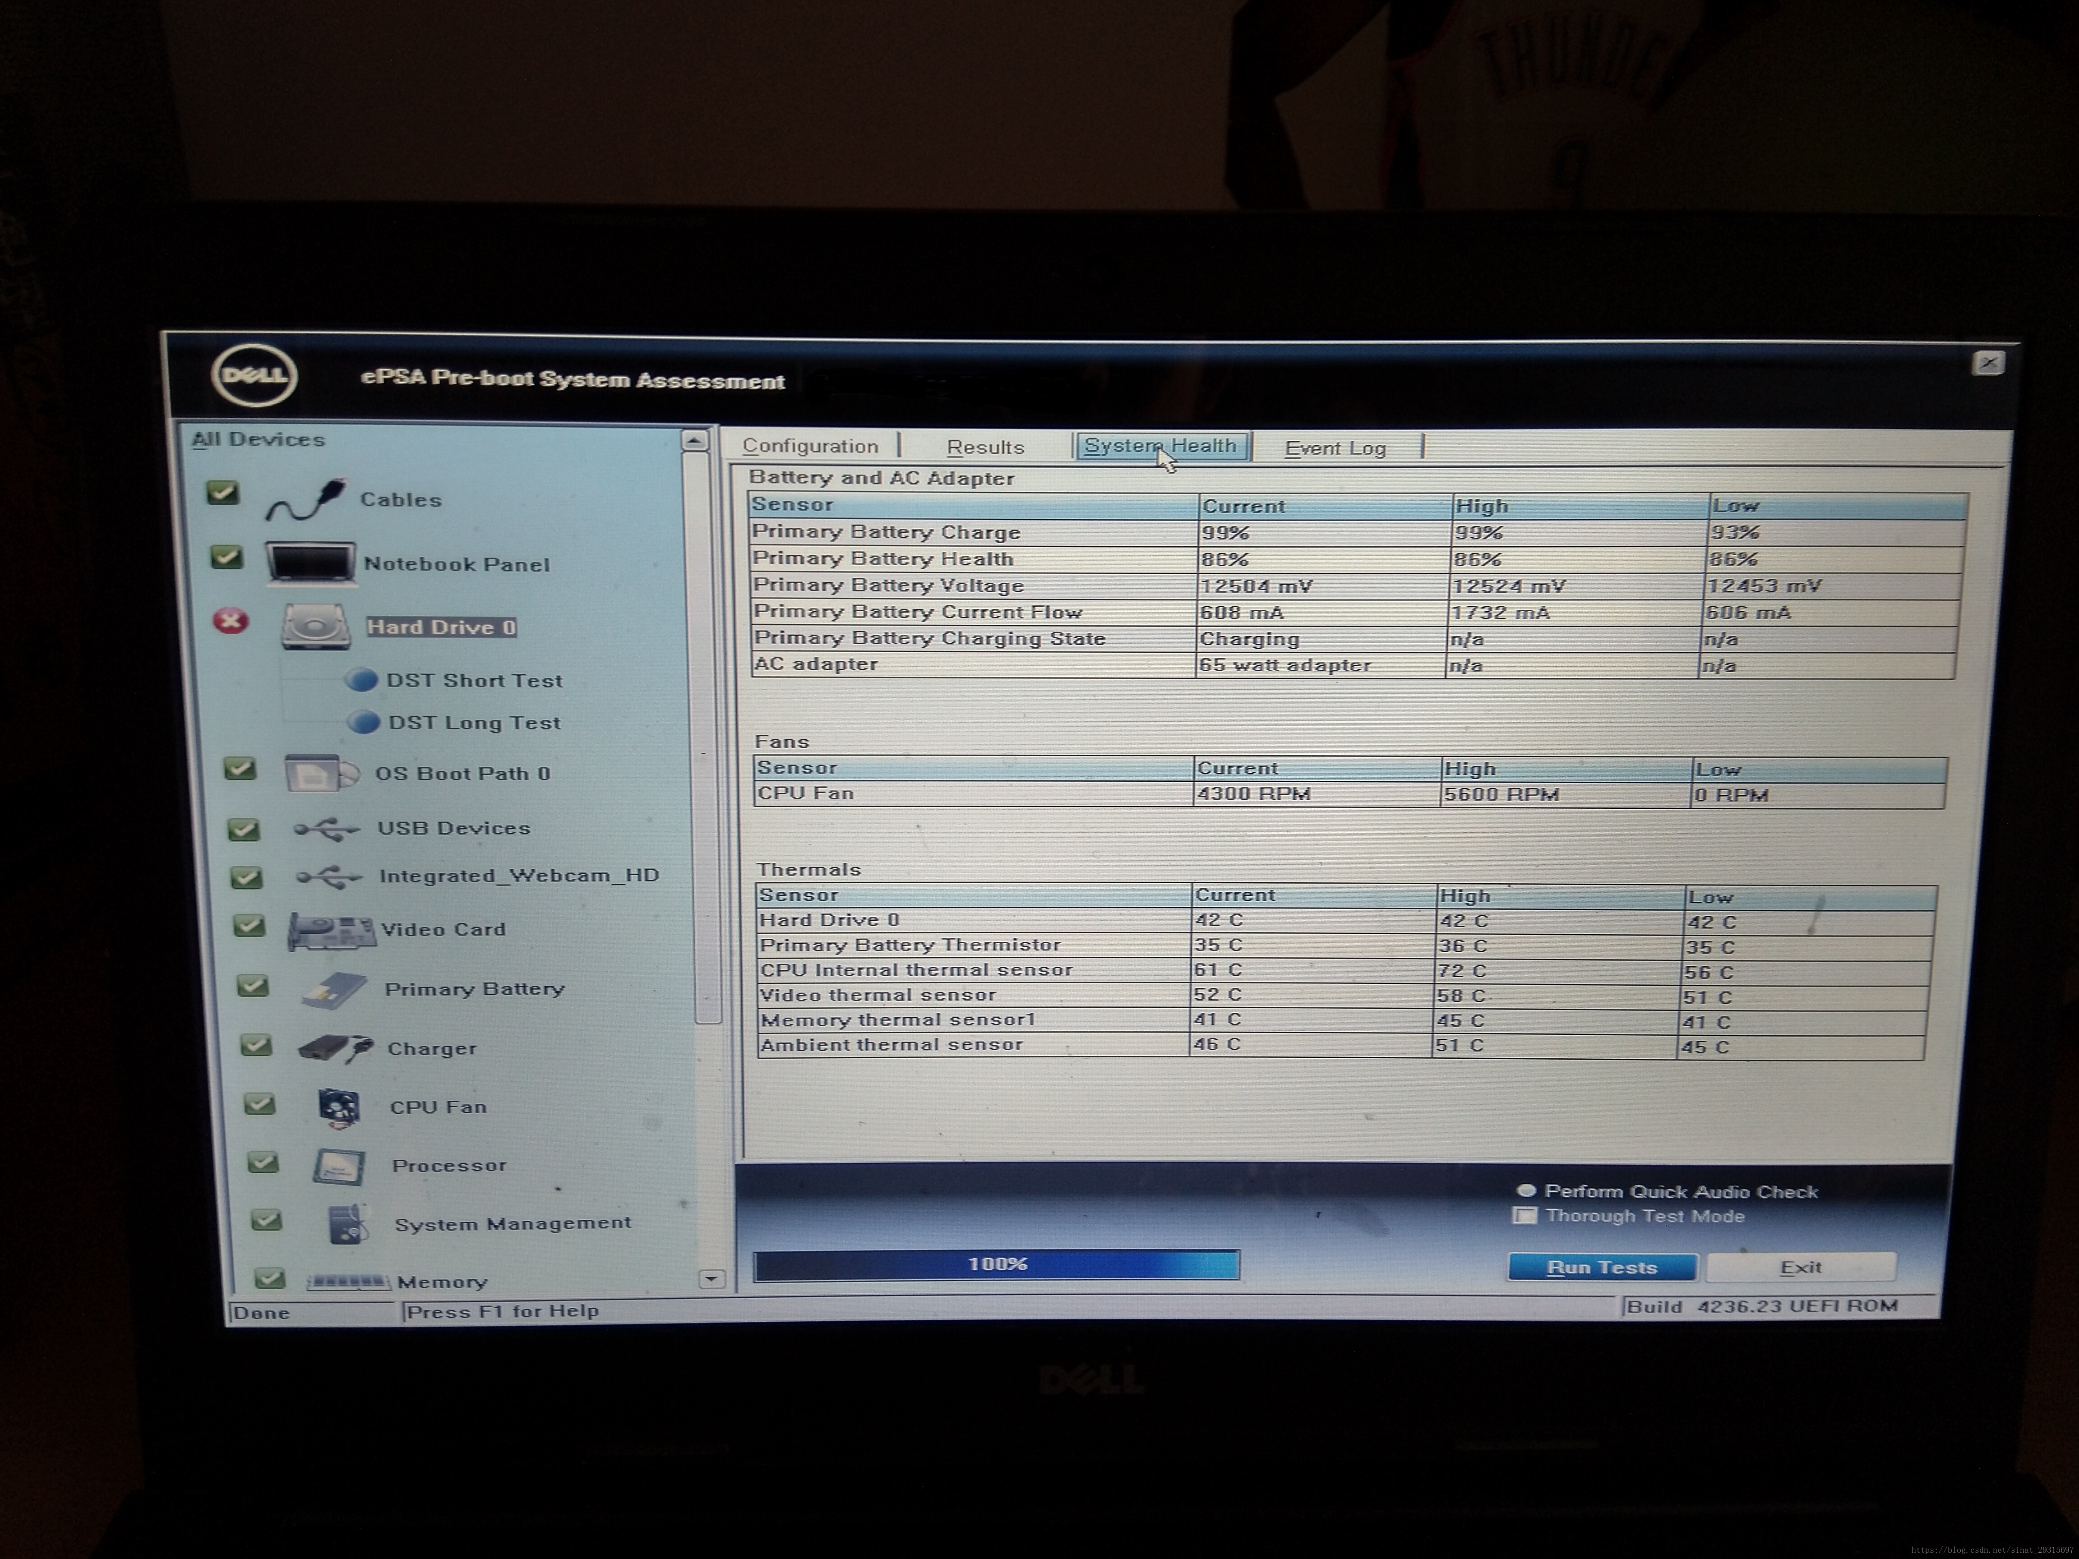Uncheck the CPU Fan checkbox

point(259,1103)
